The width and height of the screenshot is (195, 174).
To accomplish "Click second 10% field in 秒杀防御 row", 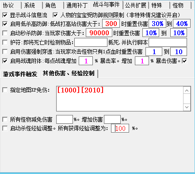I will point(179,33).
